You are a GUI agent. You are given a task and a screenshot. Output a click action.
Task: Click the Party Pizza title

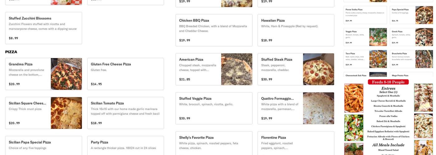click(x=100, y=142)
